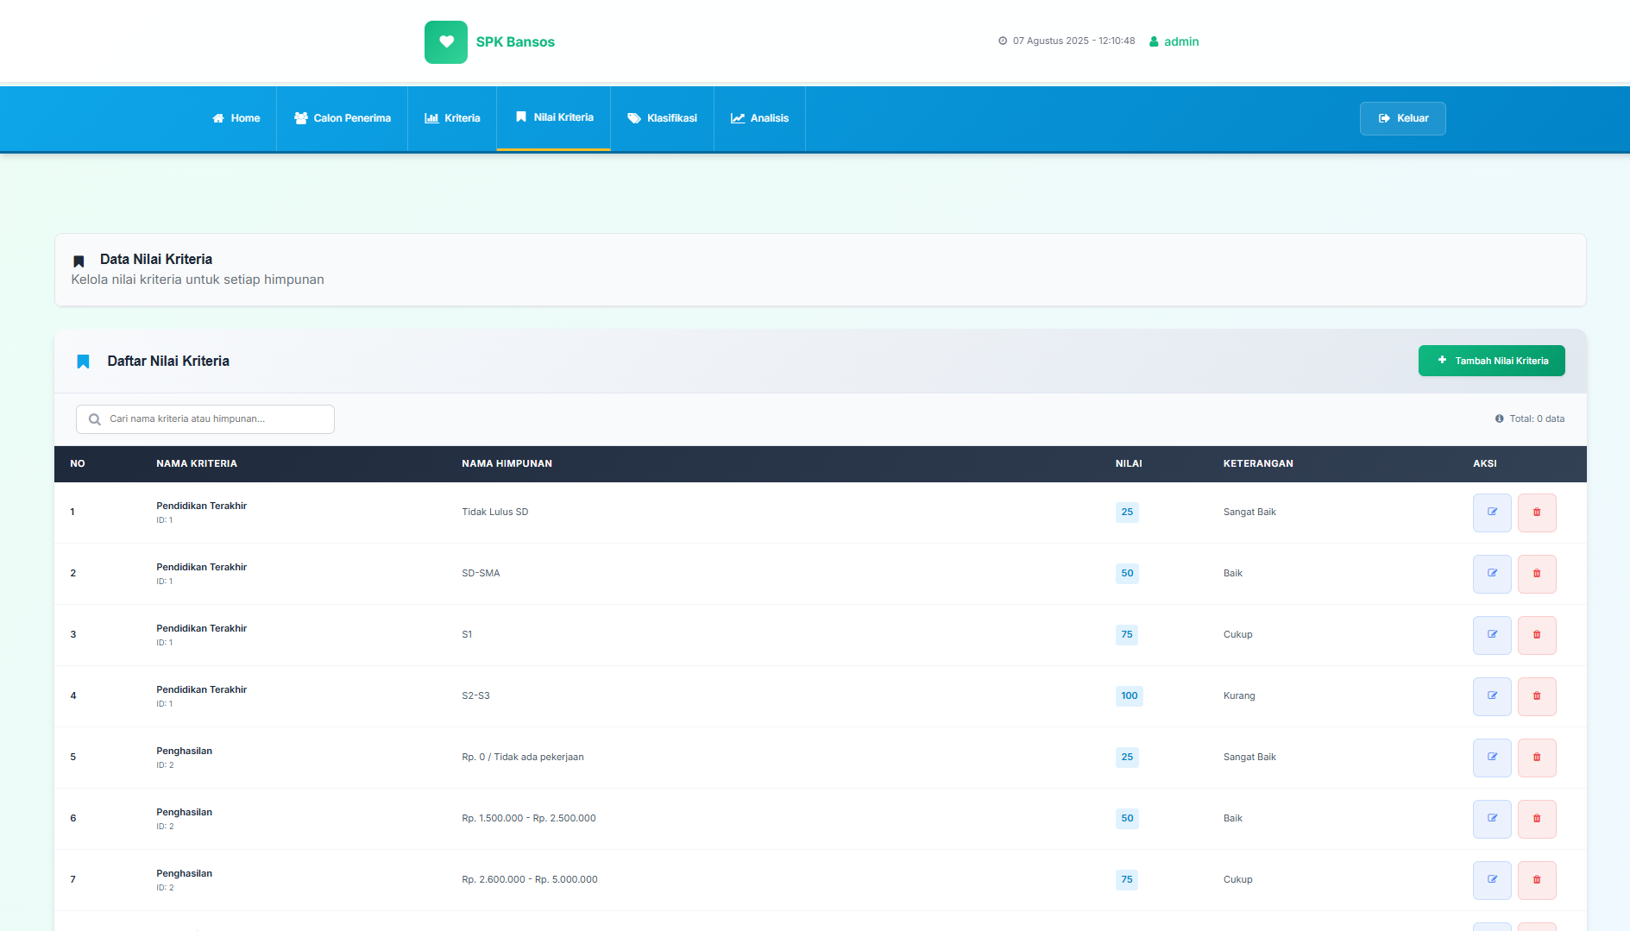Go to the Home menu

236,118
